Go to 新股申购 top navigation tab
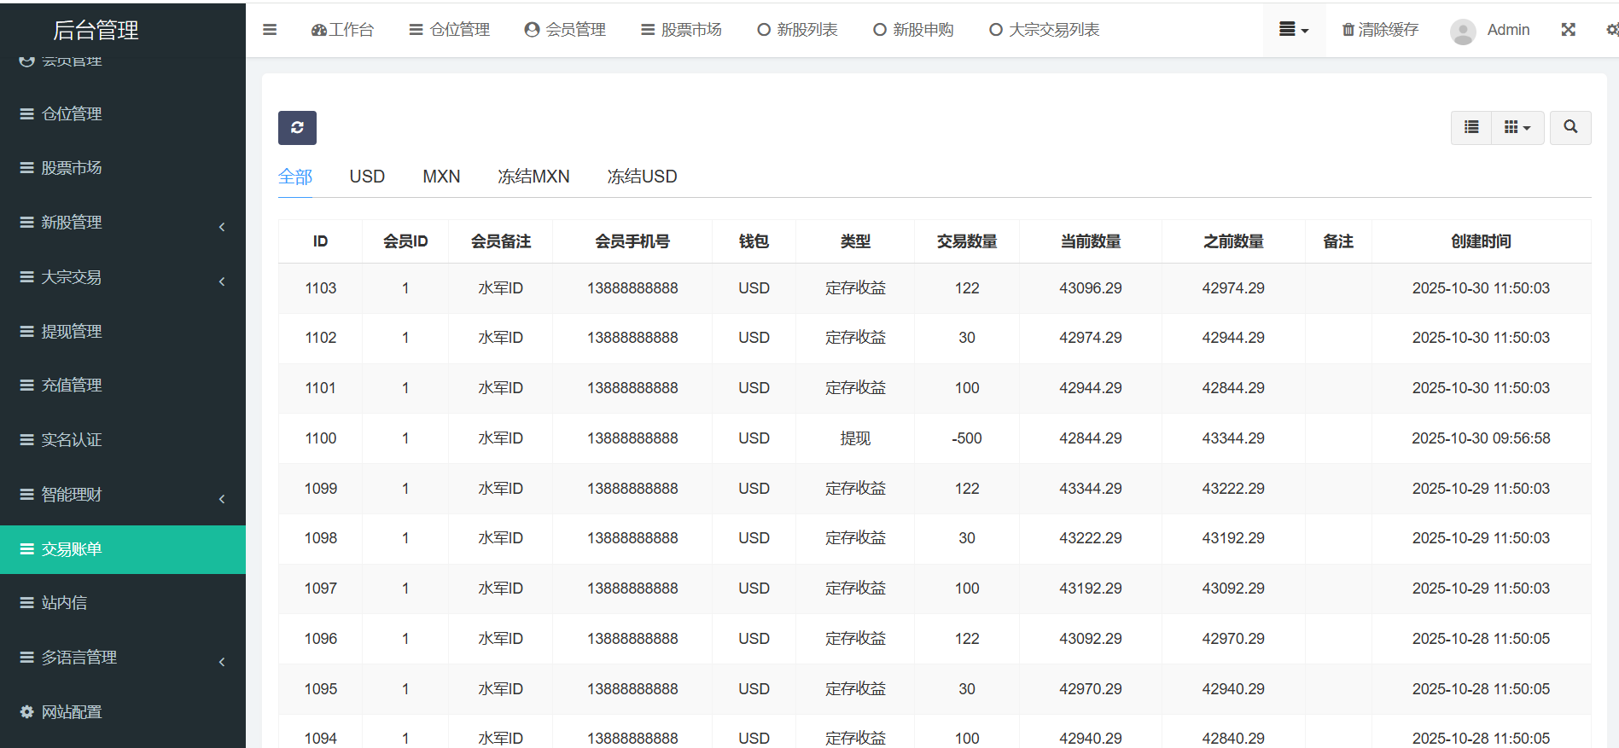Viewport: 1619px width, 748px height. tap(913, 30)
